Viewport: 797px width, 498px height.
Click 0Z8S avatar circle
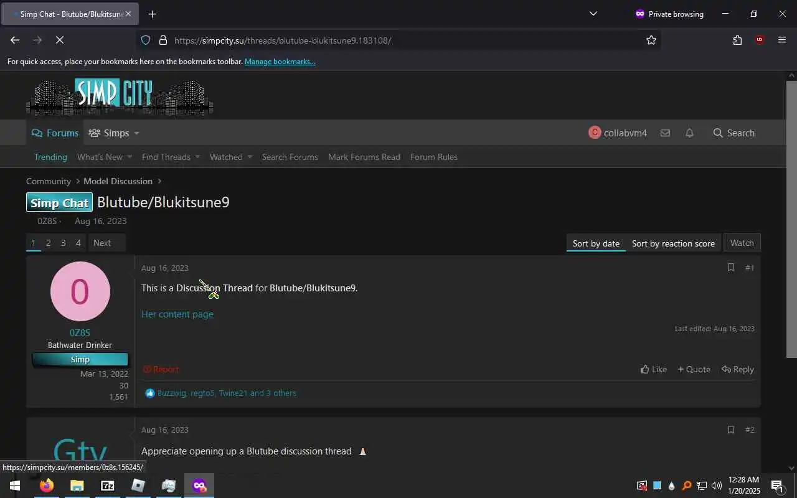pyautogui.click(x=80, y=291)
